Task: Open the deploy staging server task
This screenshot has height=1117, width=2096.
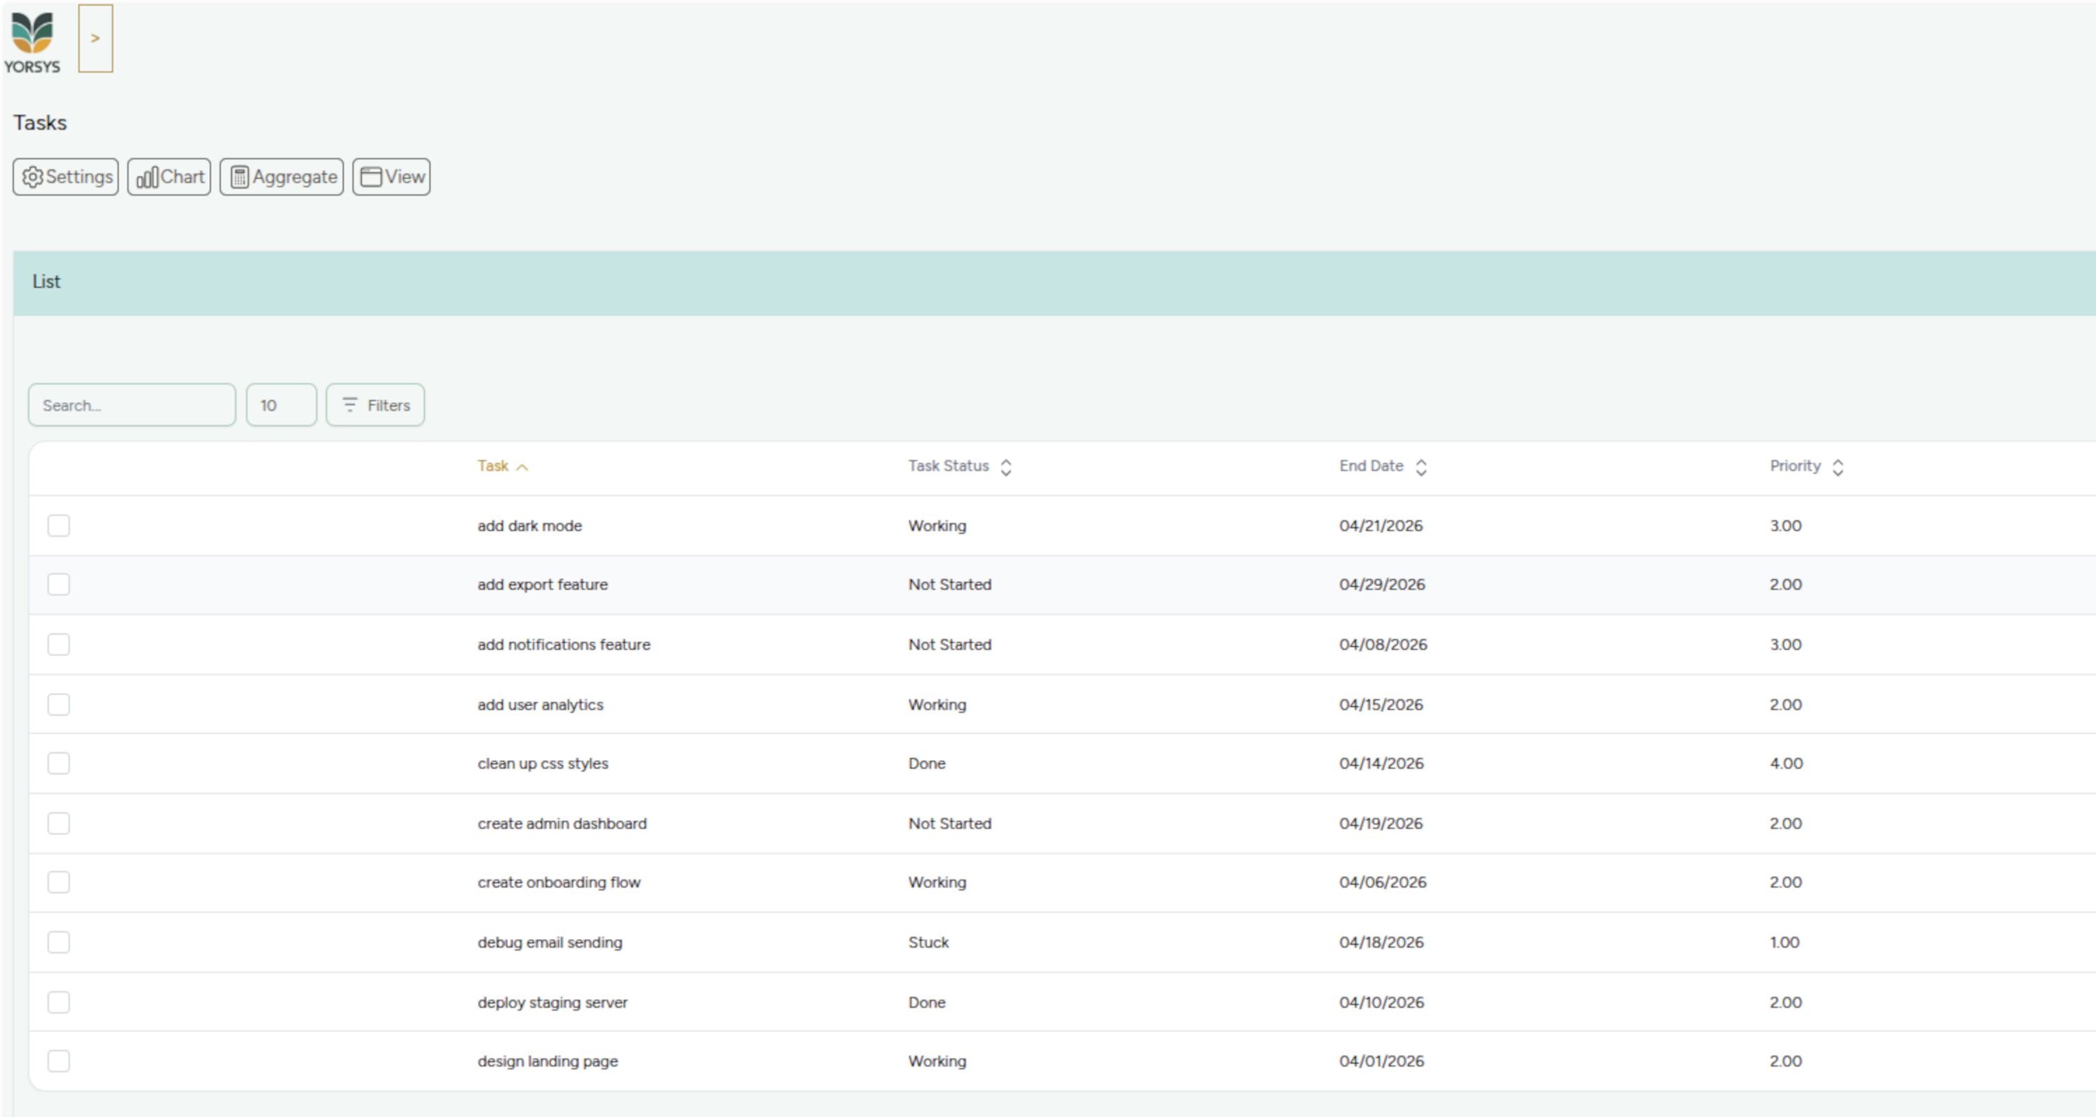Action: coord(552,1002)
